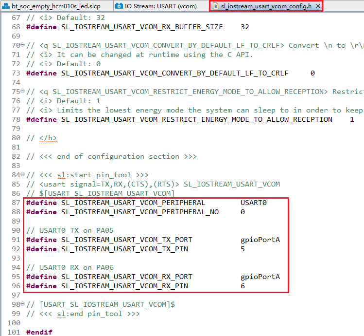Switch to the bt_soc_empty_hcm010s_led.slcp tab

tap(56, 6)
